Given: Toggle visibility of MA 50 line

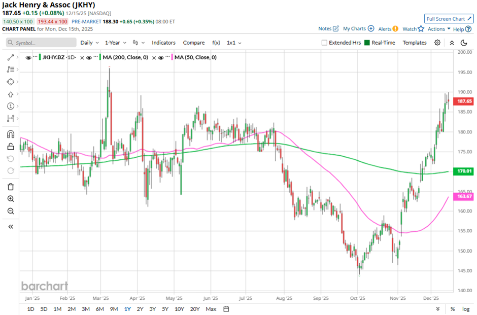Looking at the screenshot, I should point(161,57).
